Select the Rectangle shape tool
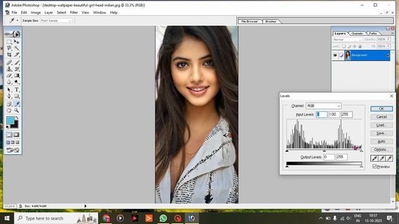 click(x=17, y=96)
